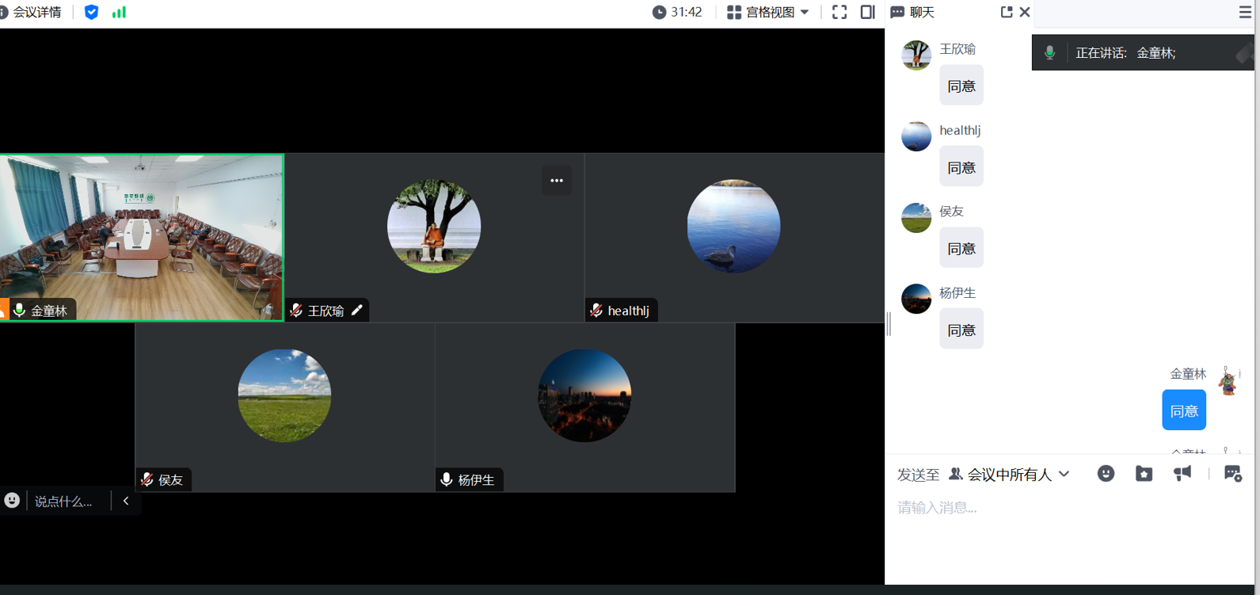Open the emoji picker in chat

1106,474
